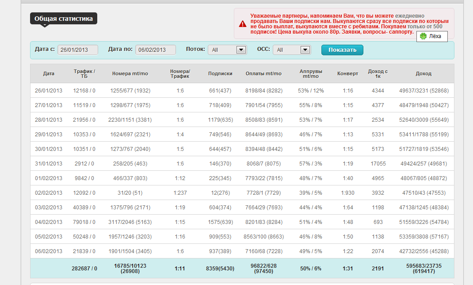Click income value 49637/3231 (52868)

(x=424, y=91)
